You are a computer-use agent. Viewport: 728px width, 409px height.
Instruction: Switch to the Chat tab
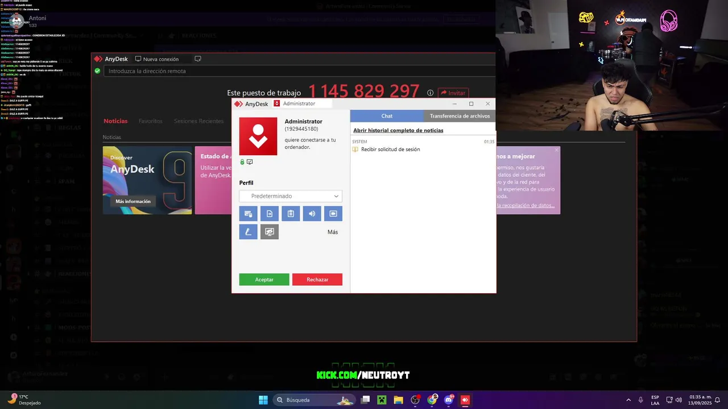pos(387,116)
